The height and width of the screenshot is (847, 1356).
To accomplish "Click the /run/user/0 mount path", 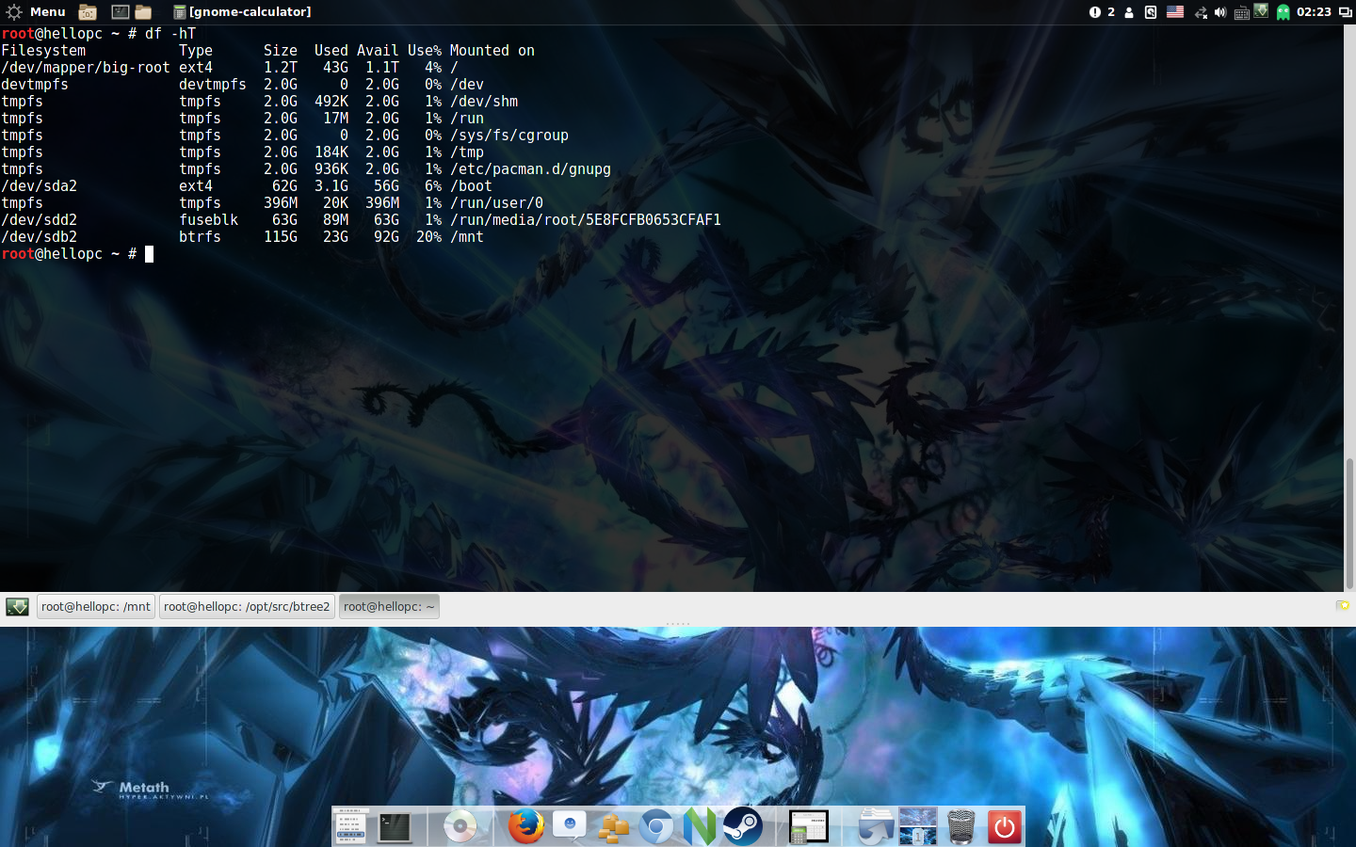I will 496,203.
